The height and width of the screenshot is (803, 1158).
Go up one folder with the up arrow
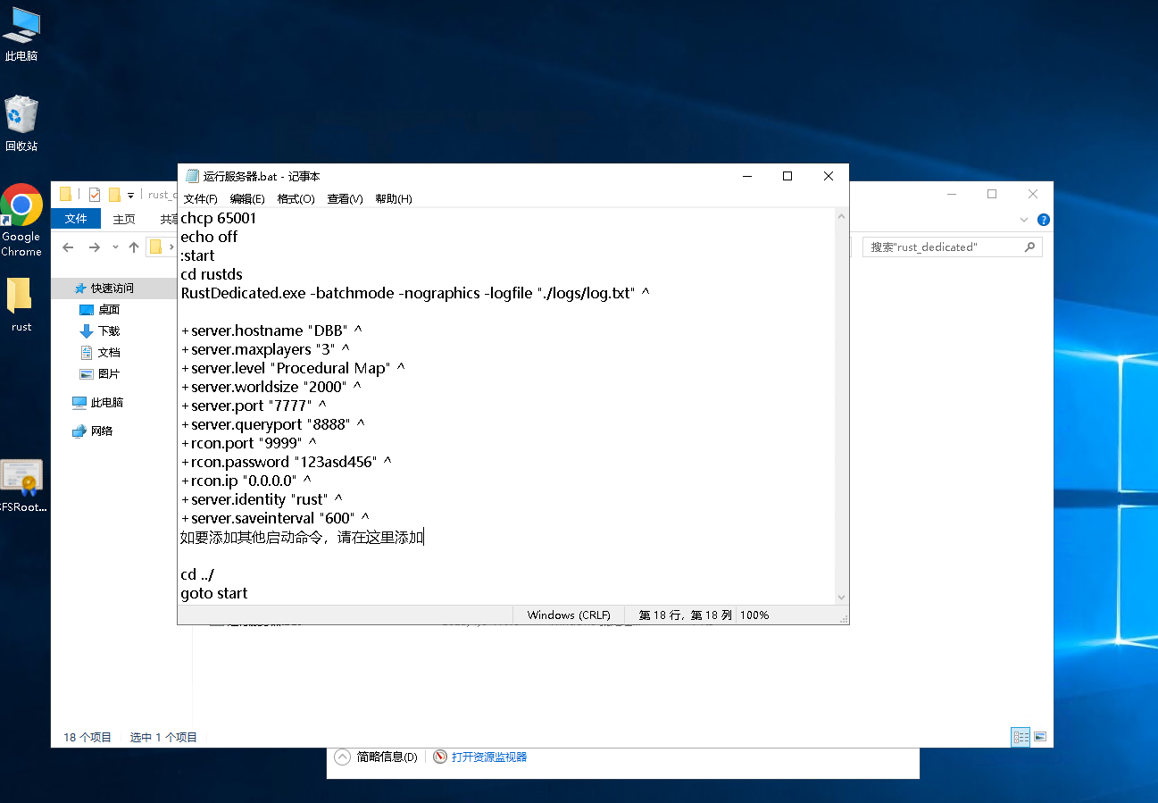[x=134, y=247]
